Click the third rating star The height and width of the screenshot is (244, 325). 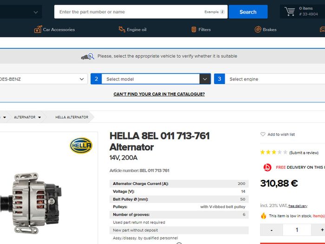tap(274, 152)
